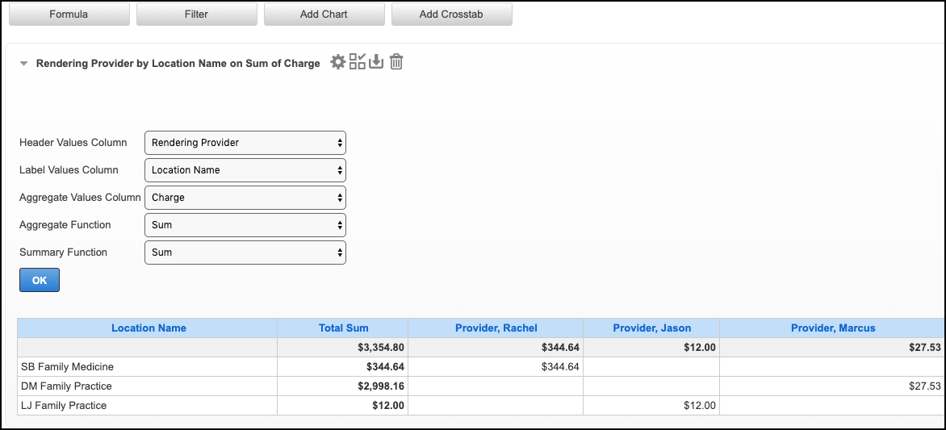Click the grid checkmark selection icon
Screen dimensions: 946x430
click(358, 62)
